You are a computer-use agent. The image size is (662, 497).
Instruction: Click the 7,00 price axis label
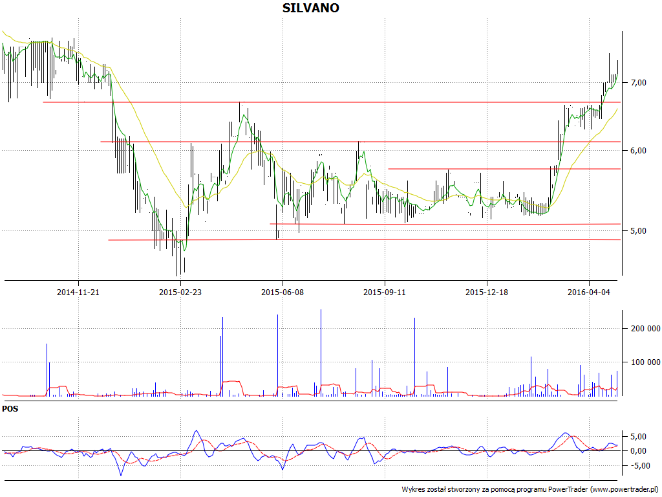tap(638, 82)
